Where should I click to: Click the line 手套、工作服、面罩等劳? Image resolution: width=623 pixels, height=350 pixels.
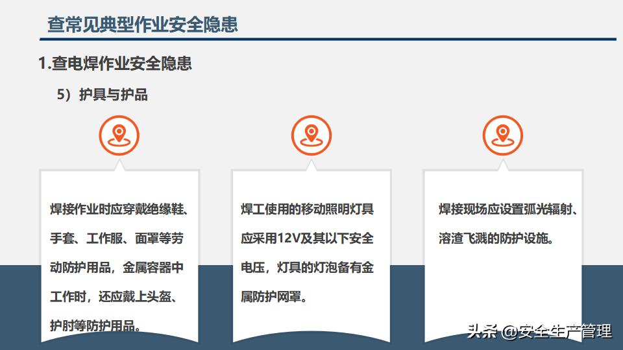pos(117,238)
